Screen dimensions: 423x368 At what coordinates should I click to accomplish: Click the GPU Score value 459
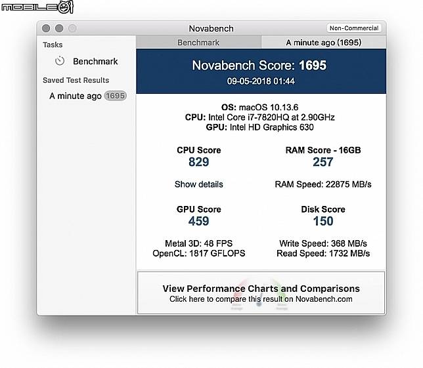click(199, 221)
